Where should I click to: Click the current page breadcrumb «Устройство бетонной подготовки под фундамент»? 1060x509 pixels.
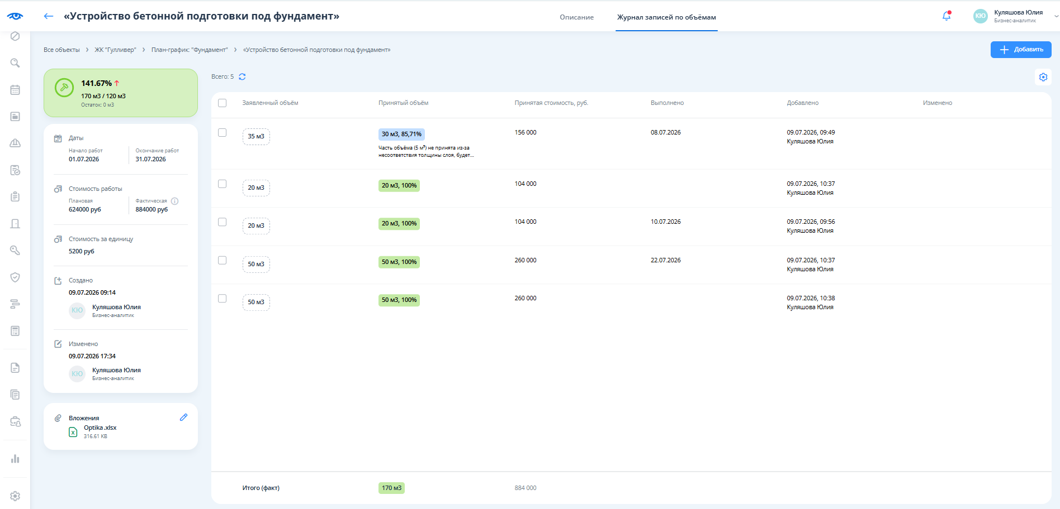point(316,50)
